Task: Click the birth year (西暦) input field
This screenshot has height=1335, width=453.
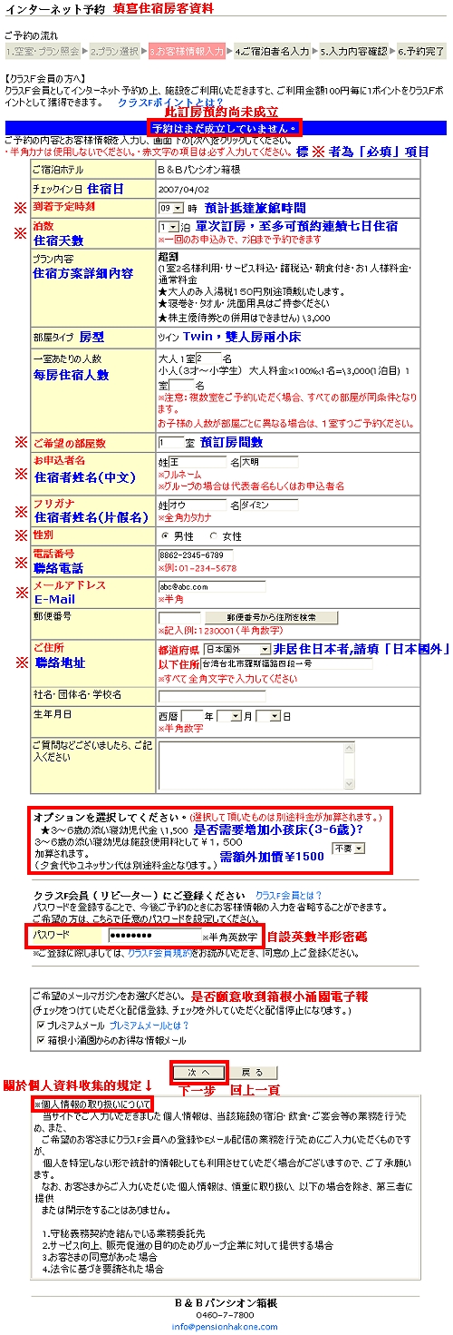Action: (x=192, y=715)
